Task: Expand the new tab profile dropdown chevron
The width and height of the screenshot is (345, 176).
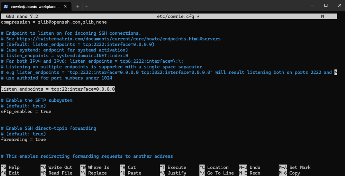Action: click(87, 6)
